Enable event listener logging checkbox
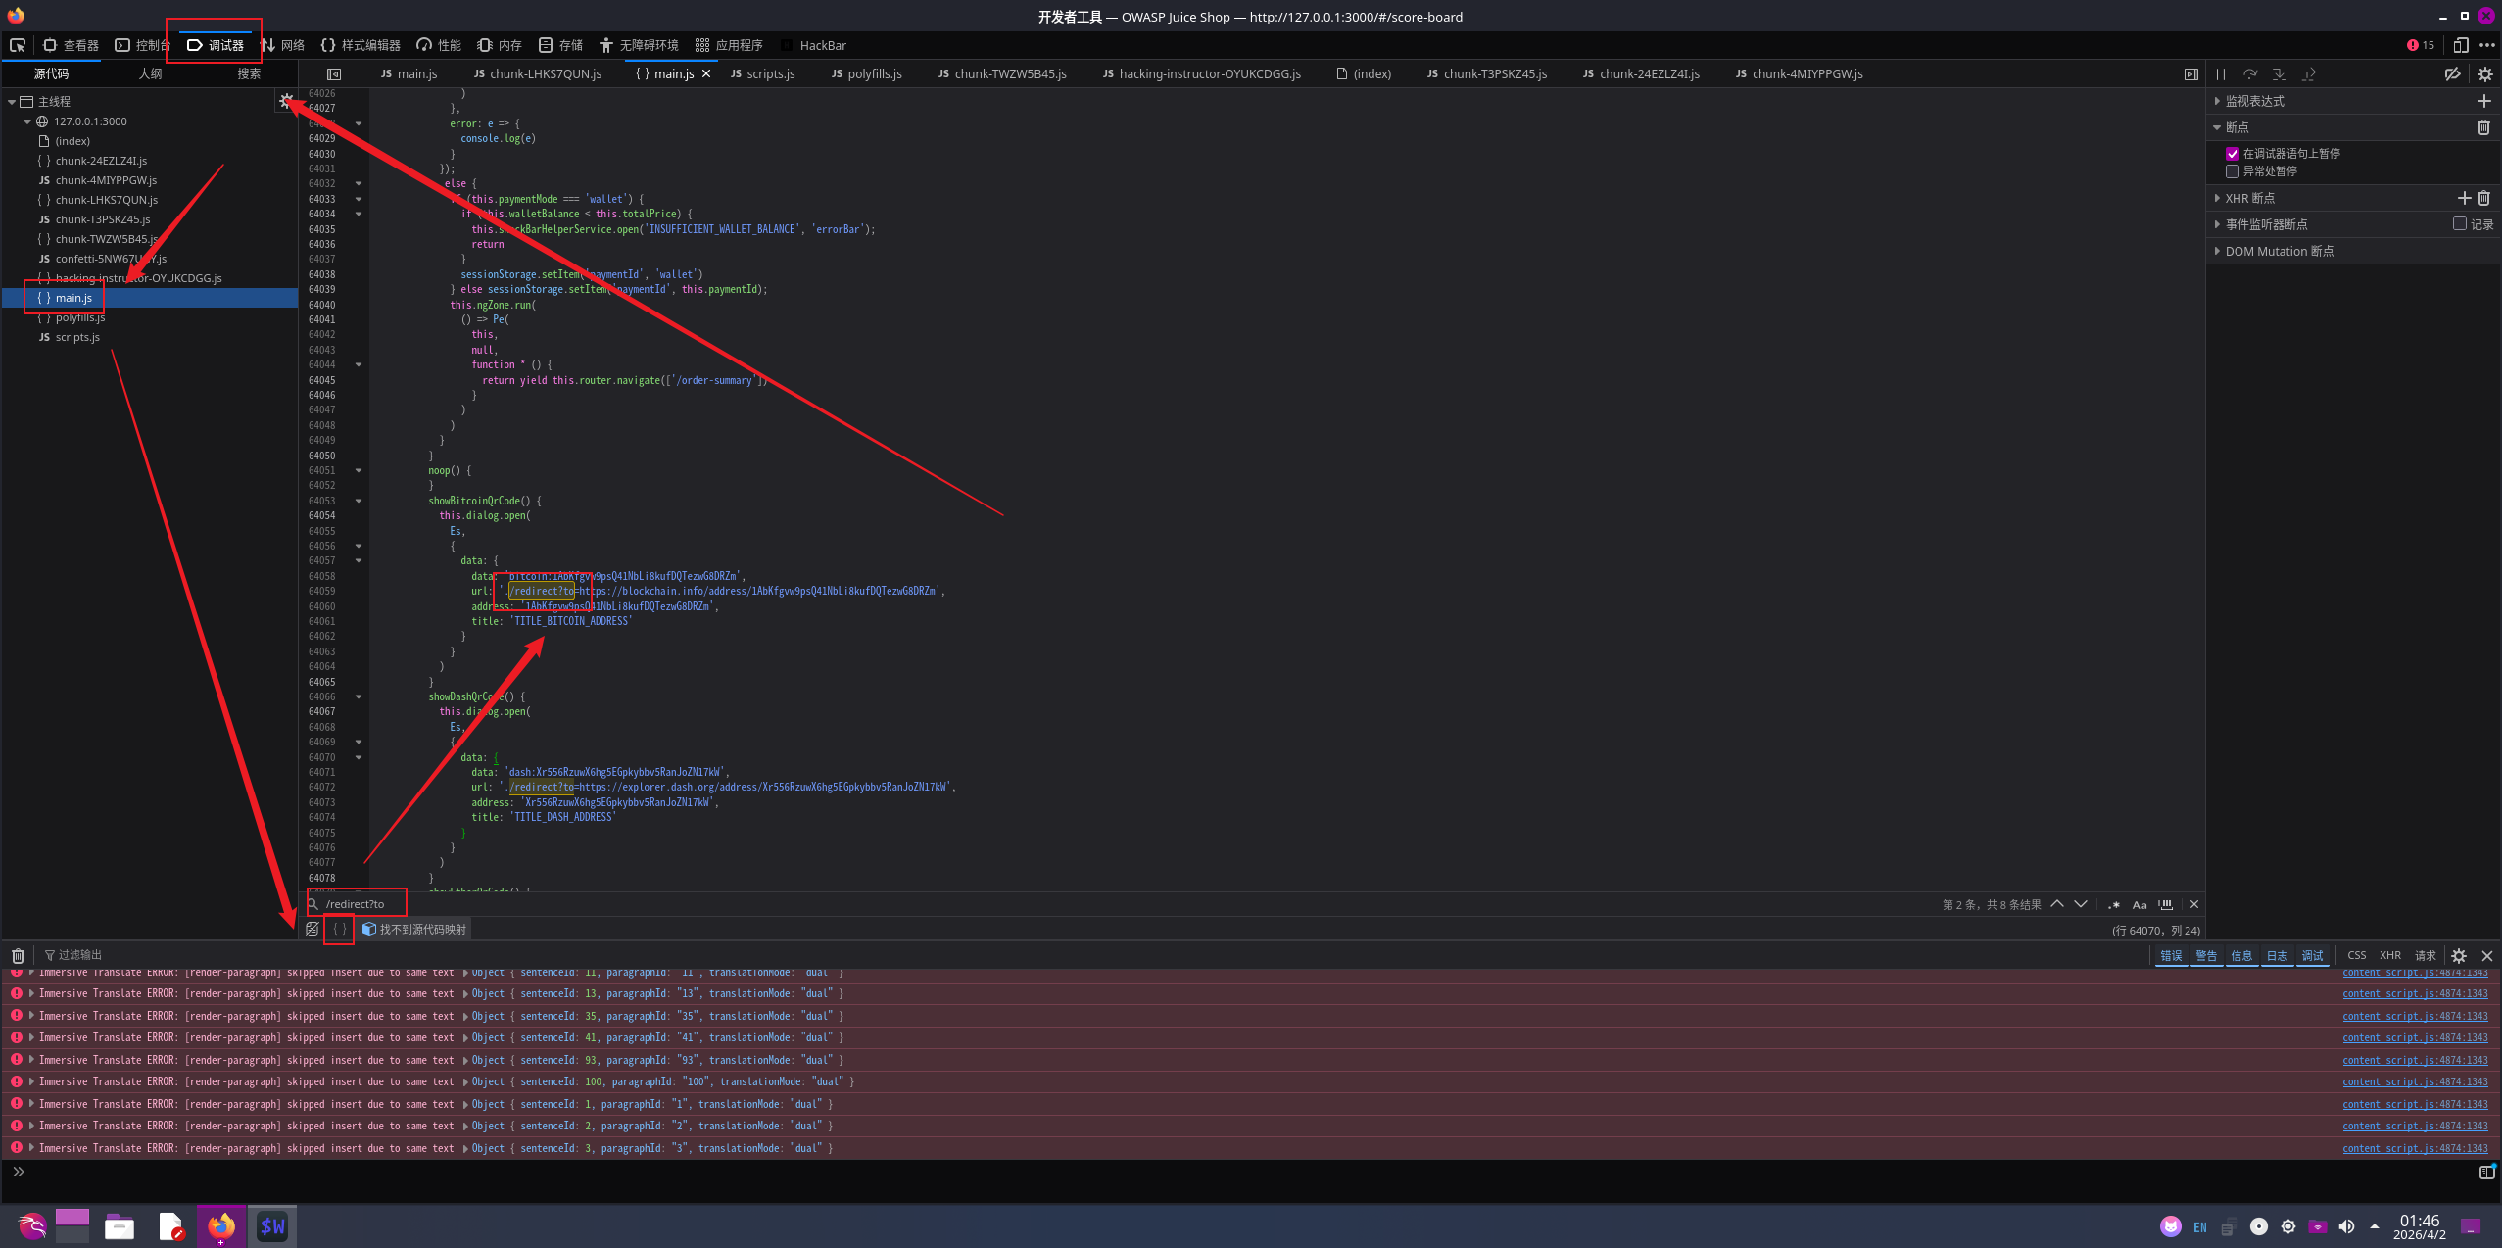The height and width of the screenshot is (1248, 2502). [x=2459, y=223]
